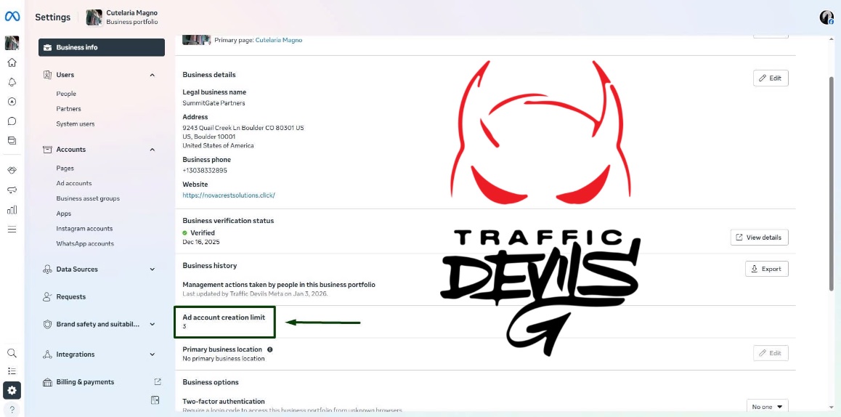Click the profile avatar at top right
The height and width of the screenshot is (417, 841).
[x=826, y=17]
